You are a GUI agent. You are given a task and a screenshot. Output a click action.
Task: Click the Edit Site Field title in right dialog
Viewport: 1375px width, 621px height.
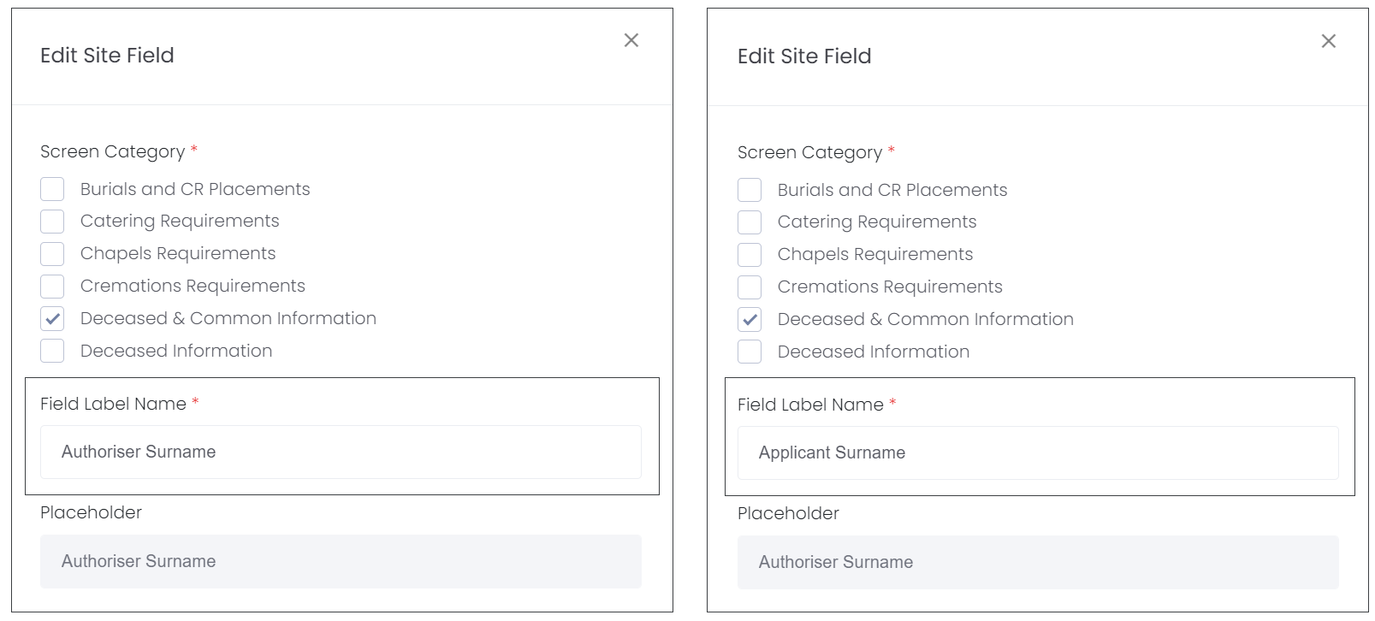coord(804,56)
